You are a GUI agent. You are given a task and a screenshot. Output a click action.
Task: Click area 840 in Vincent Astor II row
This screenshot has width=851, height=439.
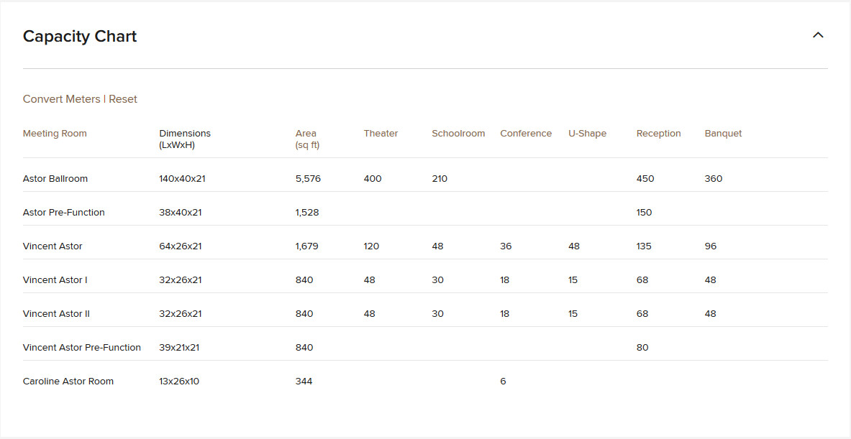click(304, 314)
